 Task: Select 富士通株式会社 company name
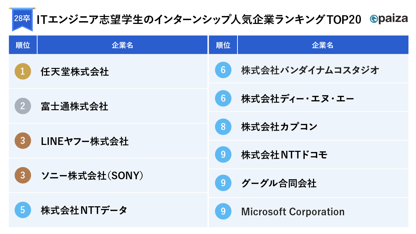(x=75, y=106)
